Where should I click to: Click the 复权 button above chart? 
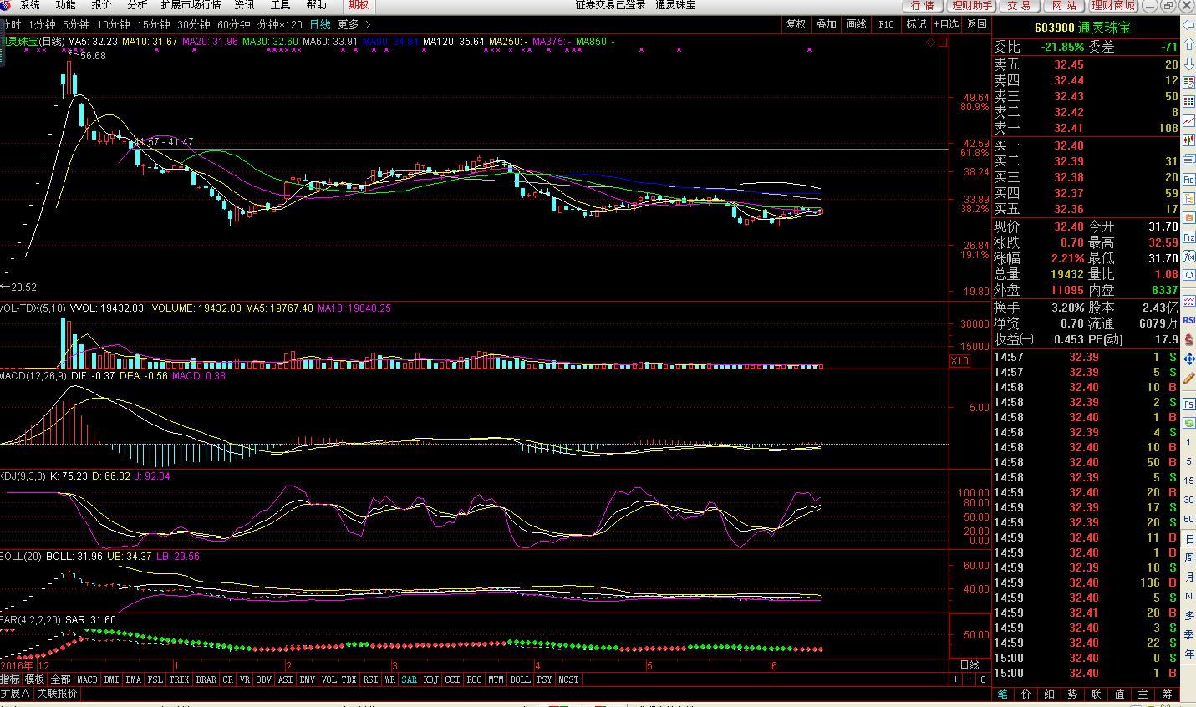tap(796, 24)
